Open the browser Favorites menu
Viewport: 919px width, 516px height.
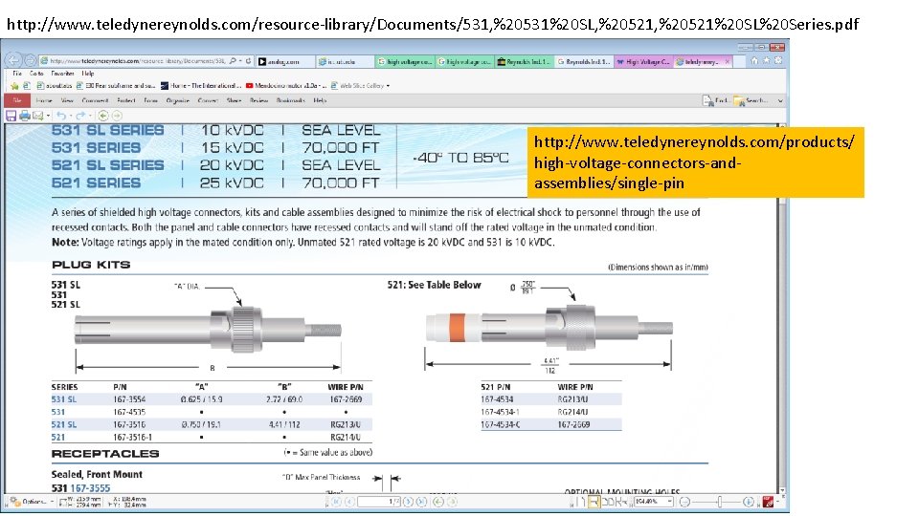[62, 74]
